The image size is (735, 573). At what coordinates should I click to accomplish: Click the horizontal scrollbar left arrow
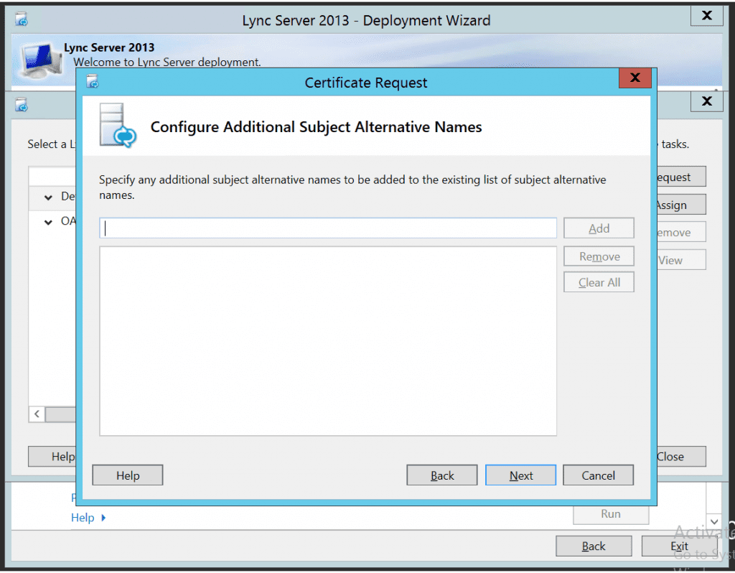36,414
